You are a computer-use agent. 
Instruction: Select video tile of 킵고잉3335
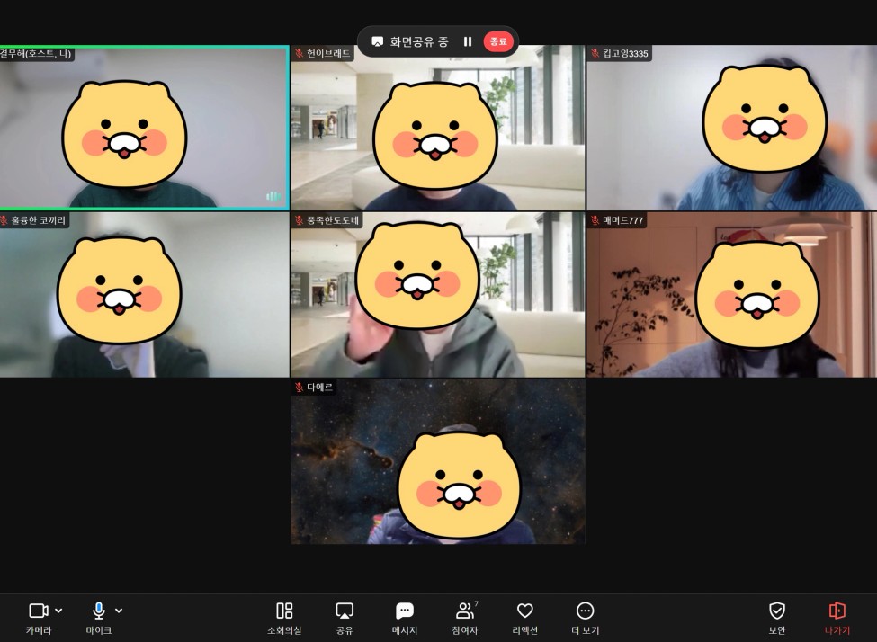[731, 128]
